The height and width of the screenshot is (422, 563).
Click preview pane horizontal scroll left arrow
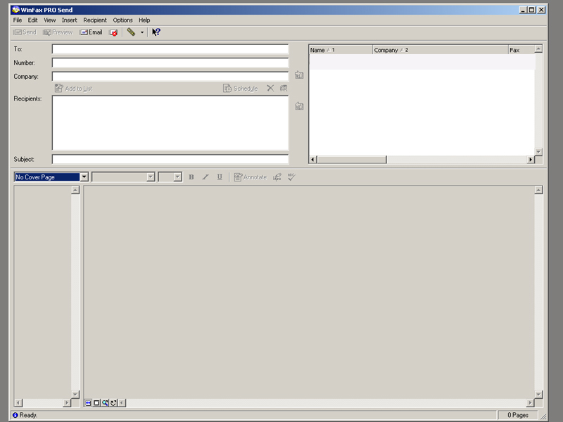[122, 403]
